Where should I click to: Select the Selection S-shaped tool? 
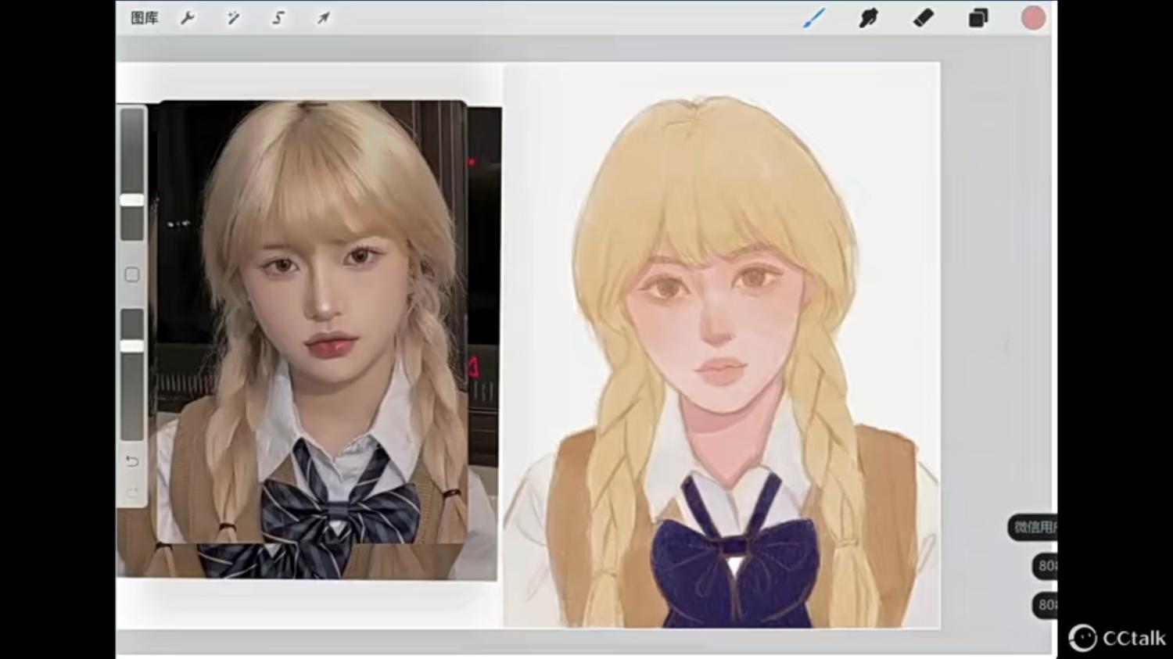(x=278, y=18)
